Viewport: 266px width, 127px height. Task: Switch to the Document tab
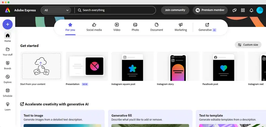157,27
